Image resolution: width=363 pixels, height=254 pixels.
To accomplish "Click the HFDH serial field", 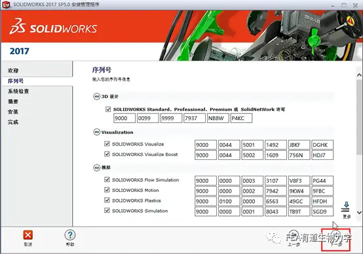I will (x=322, y=201).
